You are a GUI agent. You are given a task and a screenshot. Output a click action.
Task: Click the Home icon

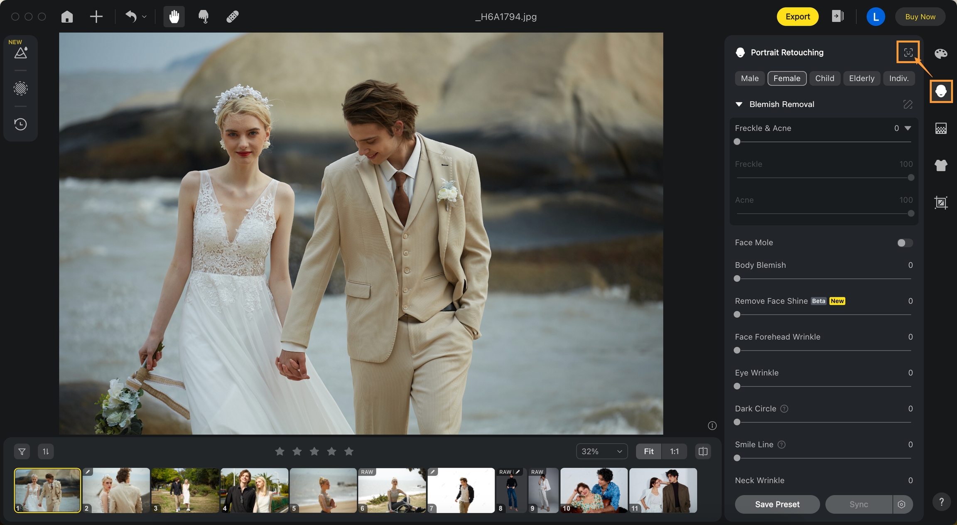coord(67,17)
